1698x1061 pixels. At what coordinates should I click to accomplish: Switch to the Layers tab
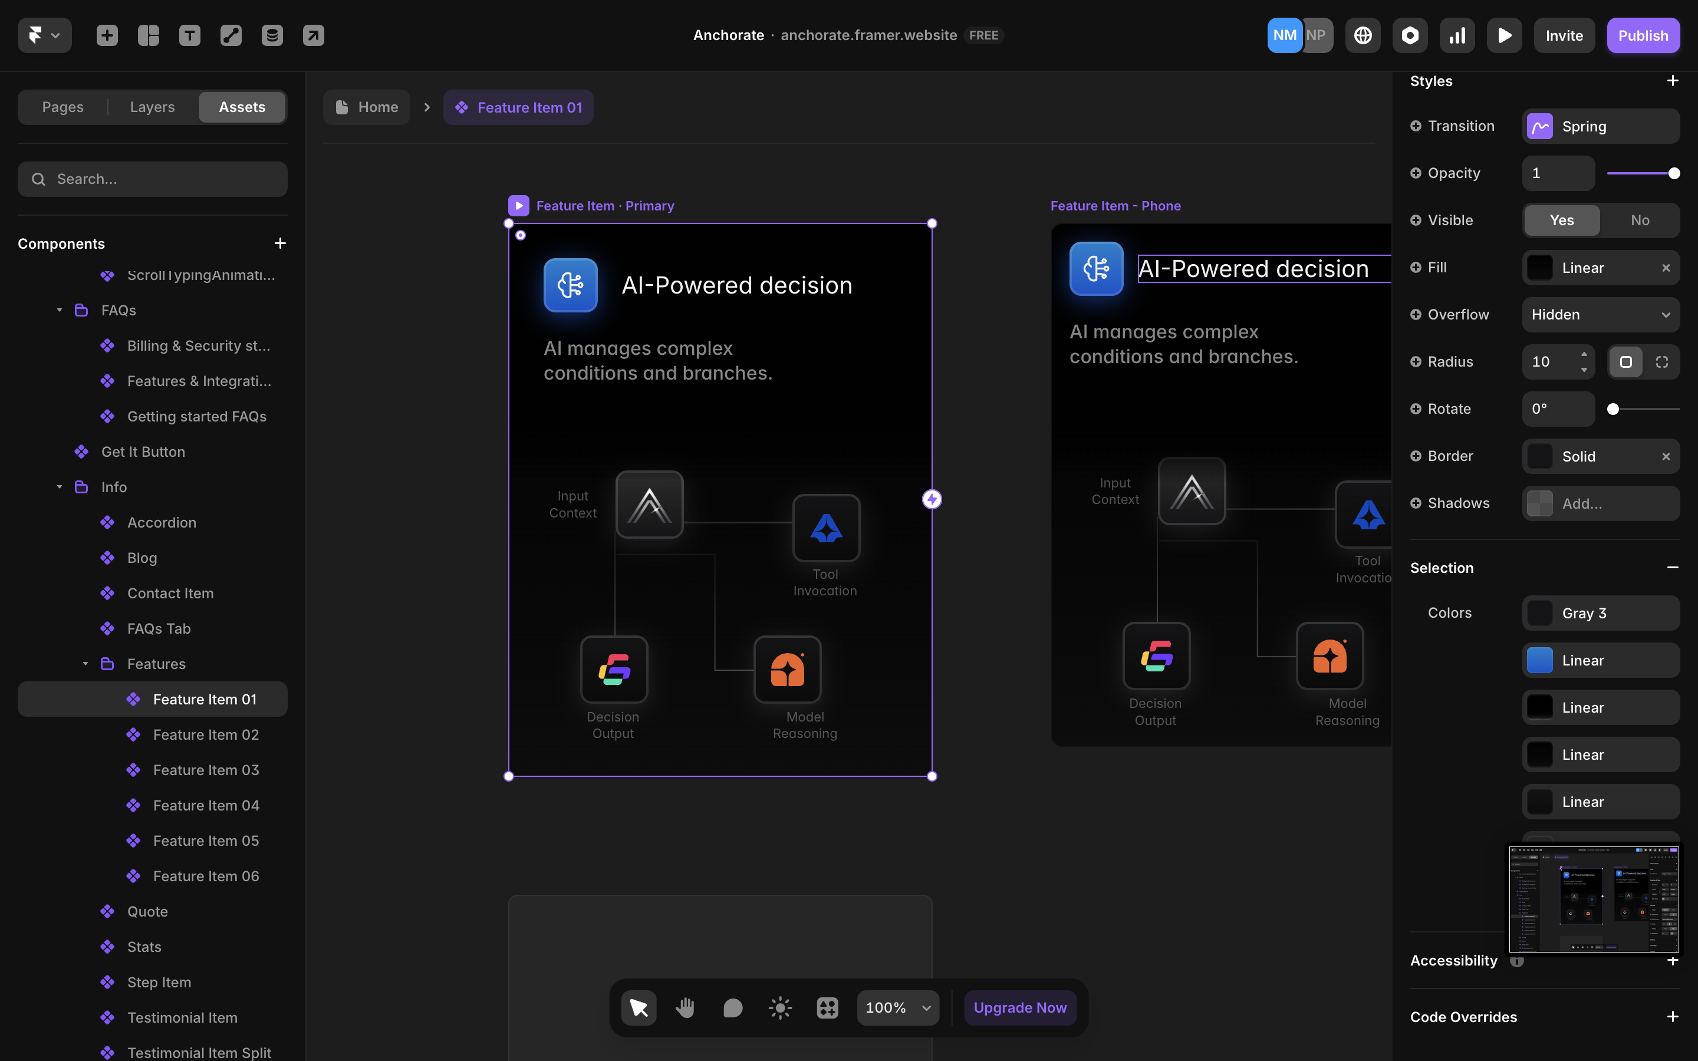152,107
